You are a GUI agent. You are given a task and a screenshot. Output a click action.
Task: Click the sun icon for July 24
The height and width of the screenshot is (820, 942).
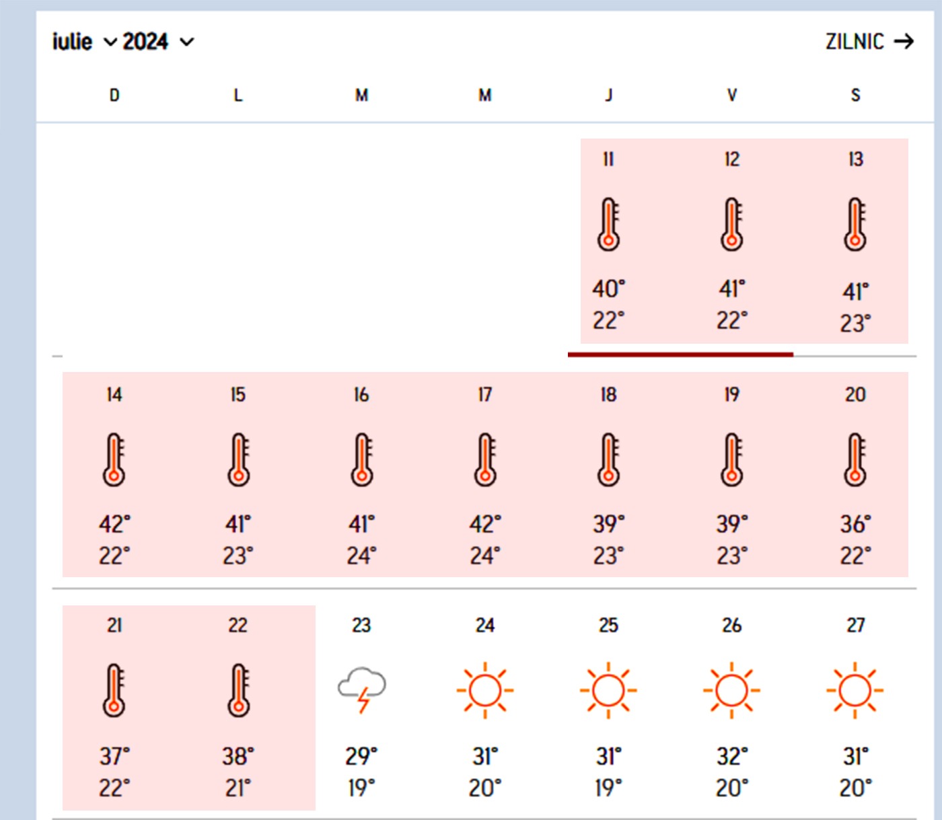coord(484,689)
